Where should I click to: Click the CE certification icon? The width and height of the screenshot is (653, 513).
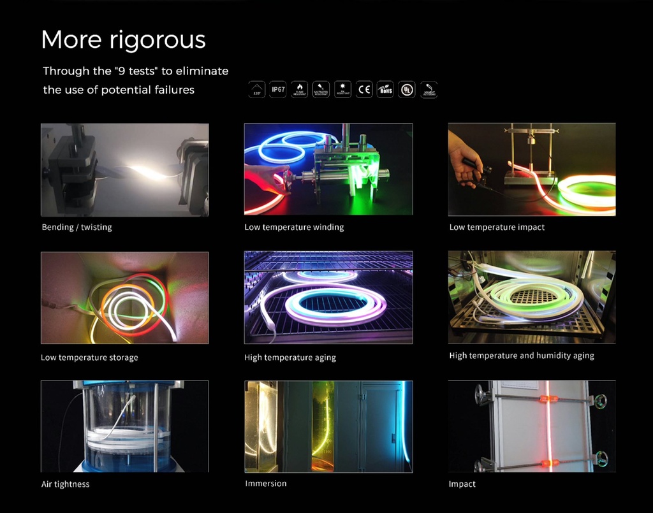(x=364, y=89)
